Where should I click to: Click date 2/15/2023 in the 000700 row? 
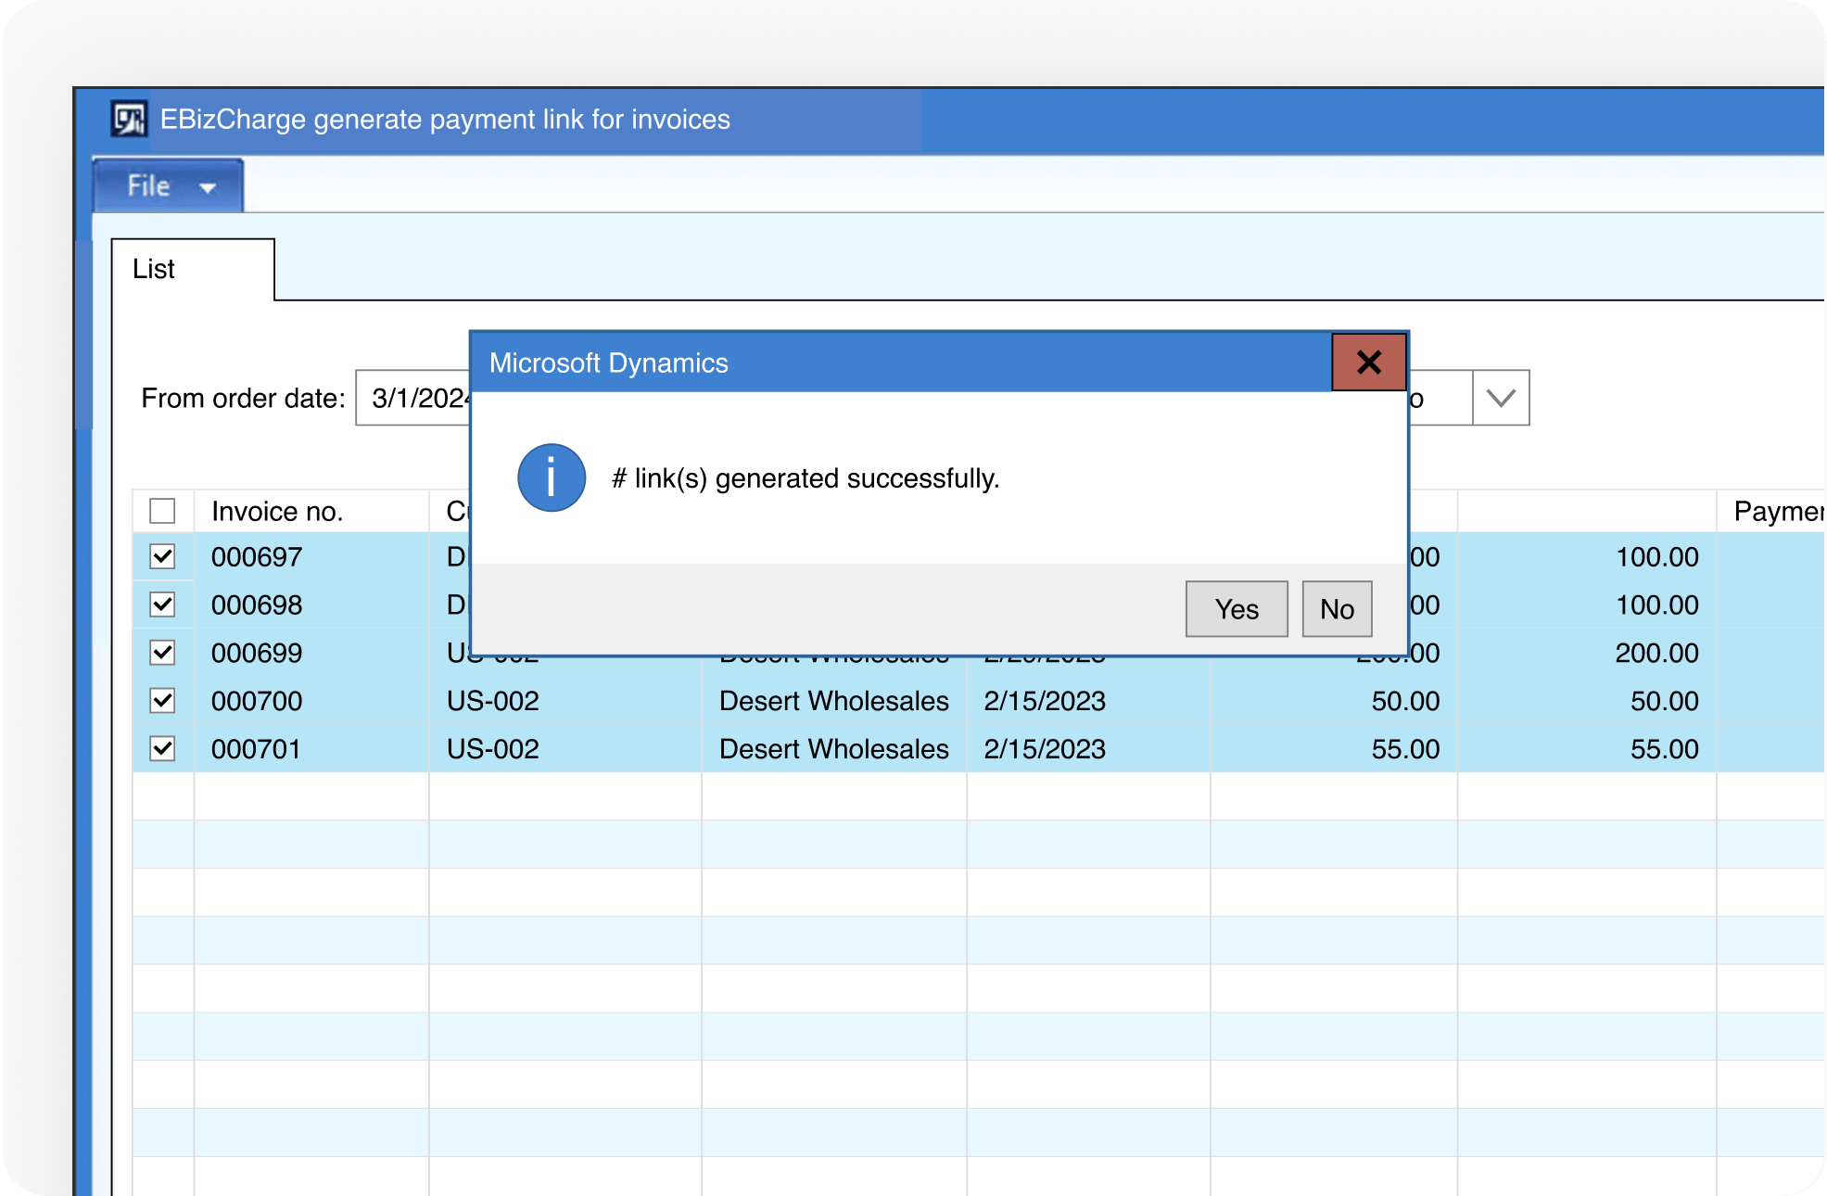pos(1045,702)
